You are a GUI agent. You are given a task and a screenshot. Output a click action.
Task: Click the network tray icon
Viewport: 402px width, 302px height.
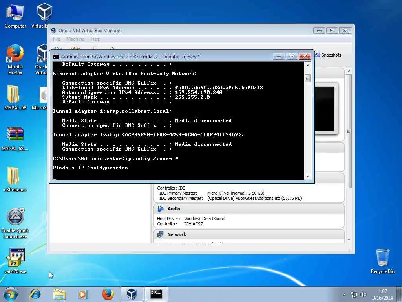click(x=354, y=295)
